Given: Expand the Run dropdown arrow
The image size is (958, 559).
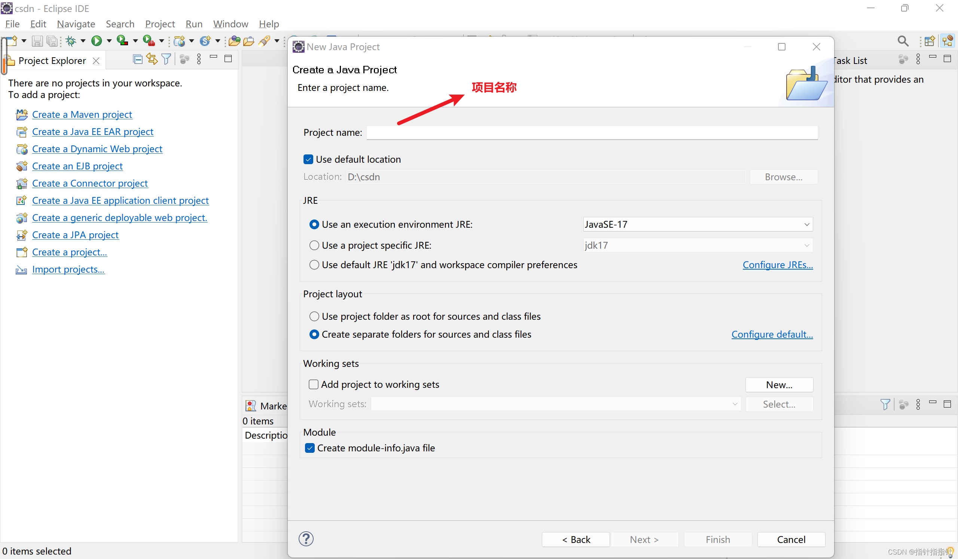Looking at the screenshot, I should [x=109, y=41].
